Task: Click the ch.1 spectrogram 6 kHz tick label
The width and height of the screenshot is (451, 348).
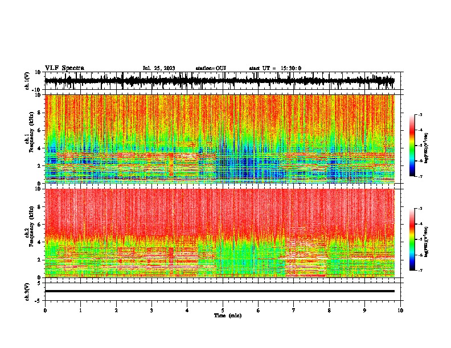Action: coord(39,130)
